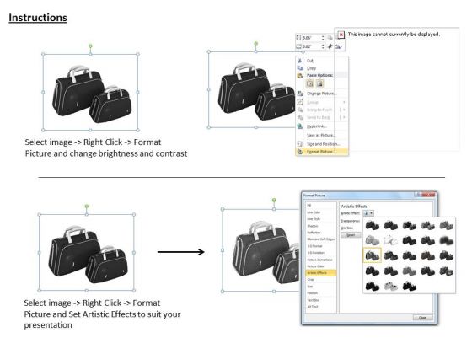Click the Format Picture dialog help button

pos(418,195)
